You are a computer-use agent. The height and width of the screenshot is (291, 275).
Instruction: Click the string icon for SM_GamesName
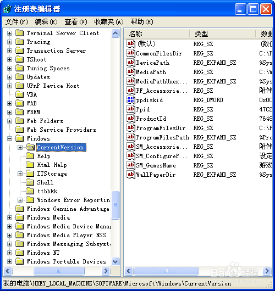(x=131, y=165)
